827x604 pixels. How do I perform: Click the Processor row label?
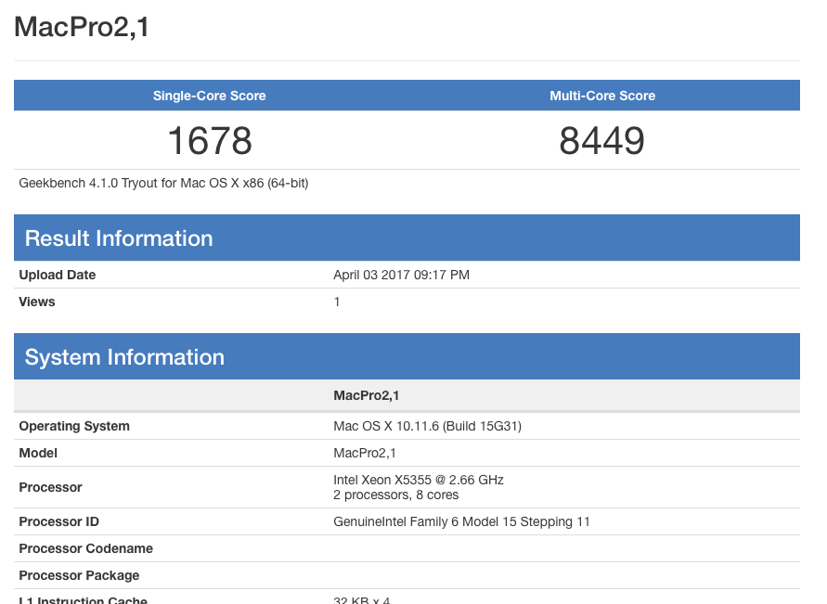click(51, 487)
